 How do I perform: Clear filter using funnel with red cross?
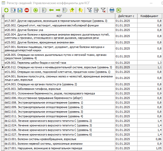103,10
